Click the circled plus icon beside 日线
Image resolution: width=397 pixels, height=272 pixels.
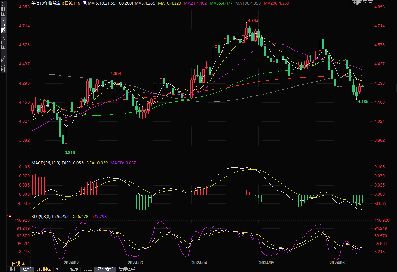point(79,3)
